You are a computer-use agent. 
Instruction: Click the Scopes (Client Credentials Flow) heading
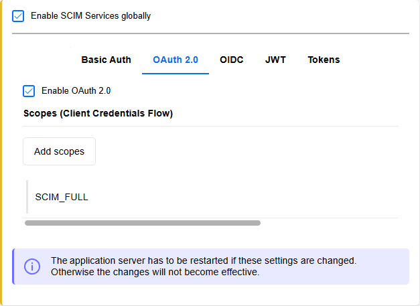[x=98, y=114]
